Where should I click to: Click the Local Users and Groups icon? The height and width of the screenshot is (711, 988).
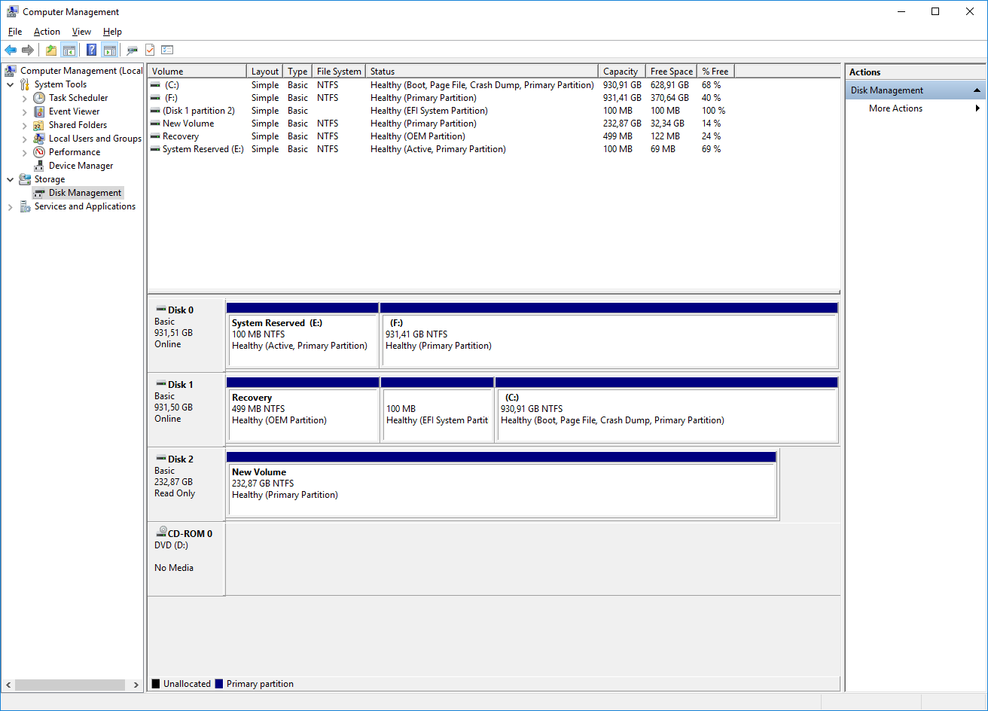39,139
